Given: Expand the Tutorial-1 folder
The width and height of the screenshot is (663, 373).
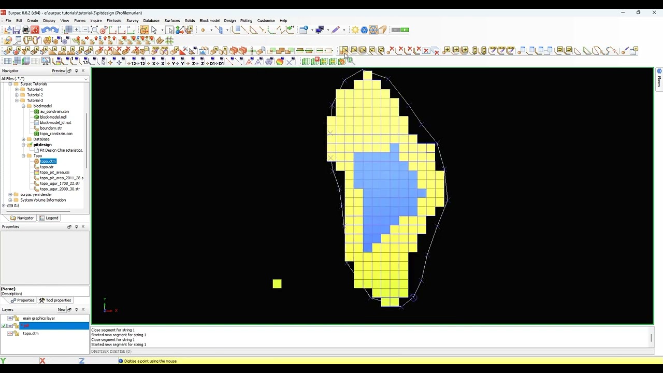Looking at the screenshot, I should tap(17, 90).
